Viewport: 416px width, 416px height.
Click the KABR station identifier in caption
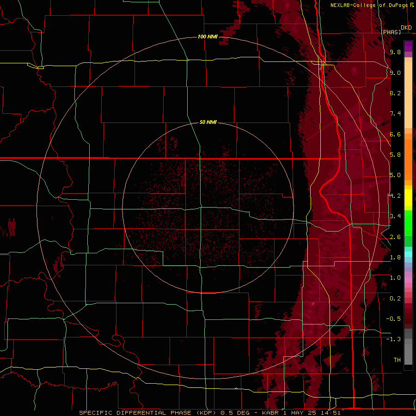pyautogui.click(x=270, y=413)
